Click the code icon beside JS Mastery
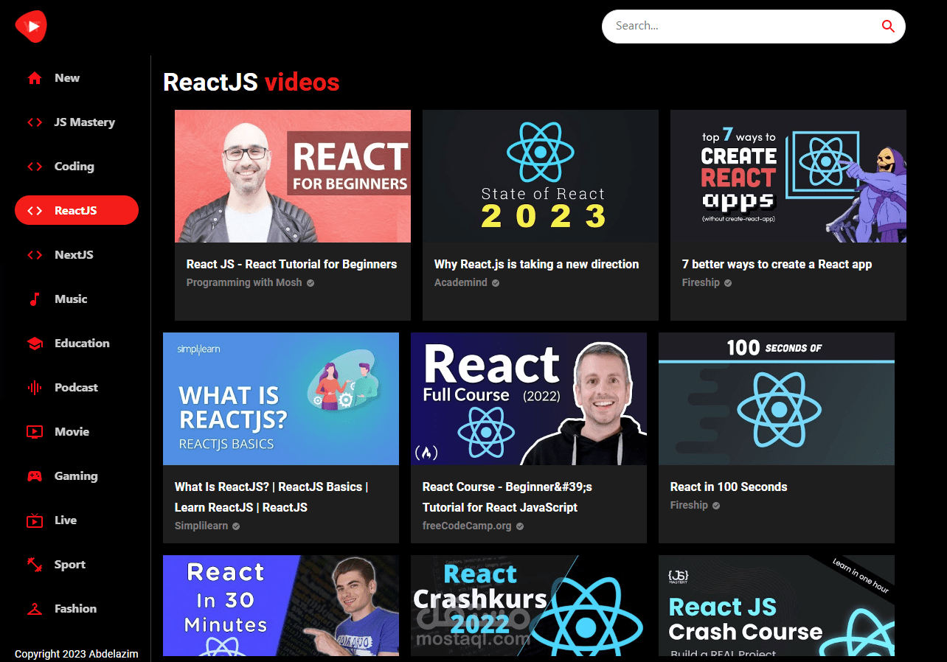This screenshot has width=947, height=662. pyautogui.click(x=35, y=122)
